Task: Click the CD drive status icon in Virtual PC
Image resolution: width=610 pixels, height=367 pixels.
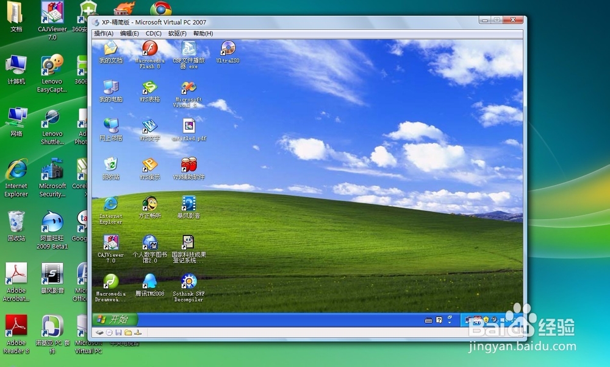Action: 109,332
